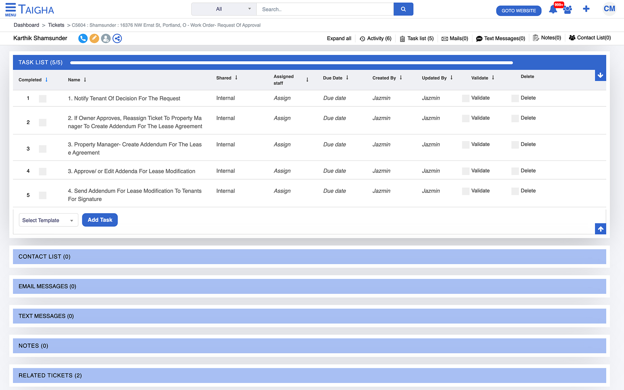Expand the EMAIL MESSAGES (0) section

pyautogui.click(x=309, y=286)
